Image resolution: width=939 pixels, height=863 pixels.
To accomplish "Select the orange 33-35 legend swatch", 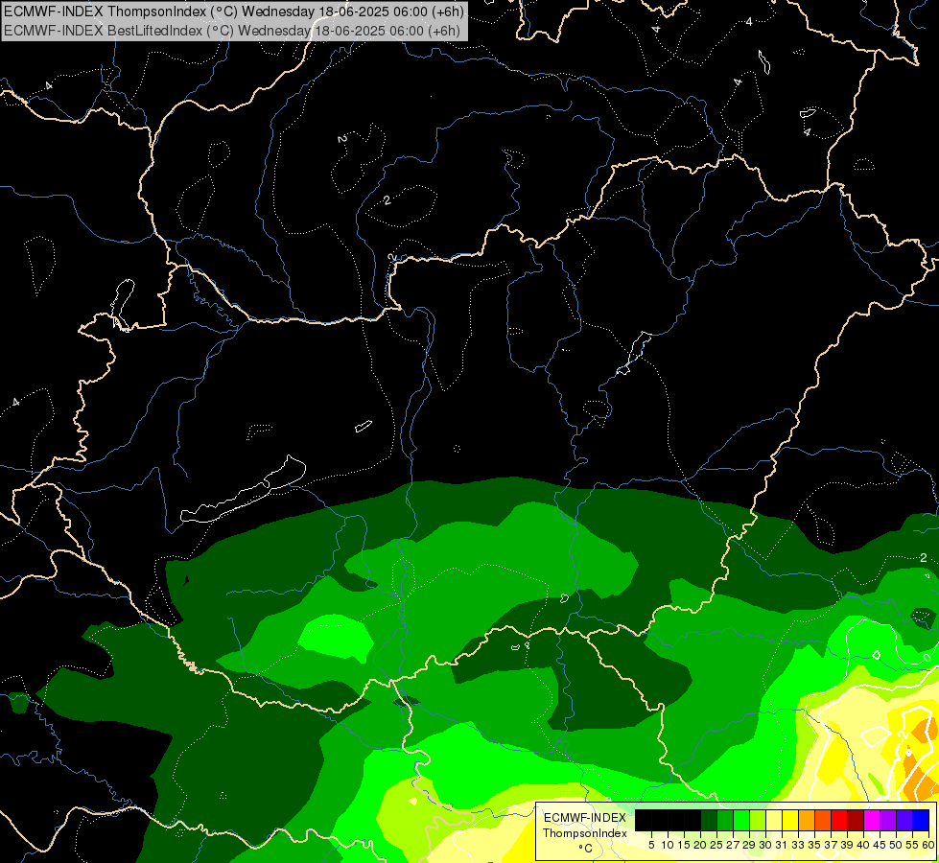I will point(807,821).
